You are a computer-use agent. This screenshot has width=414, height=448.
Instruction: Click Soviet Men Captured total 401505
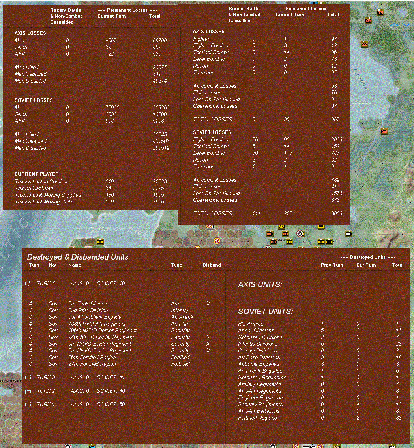click(161, 141)
